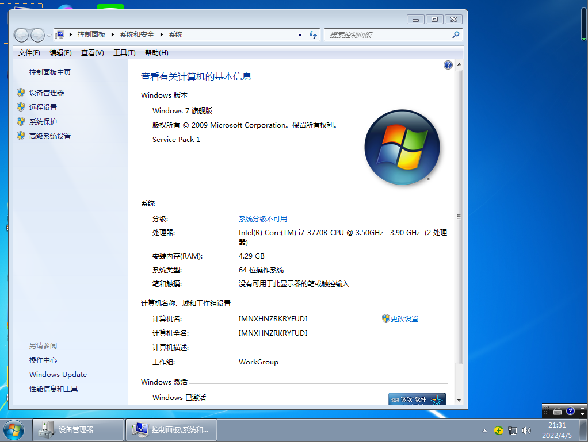Click the 系统 breadcrumb segment
Screen dimensions: 588x442
(175, 34)
